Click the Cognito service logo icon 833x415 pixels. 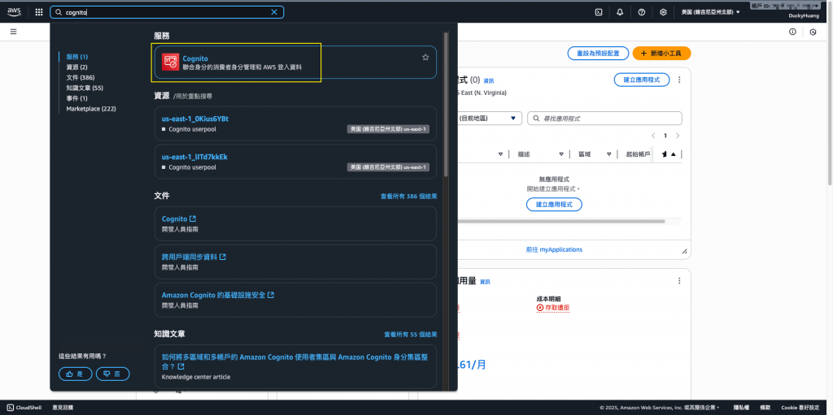[x=170, y=62]
